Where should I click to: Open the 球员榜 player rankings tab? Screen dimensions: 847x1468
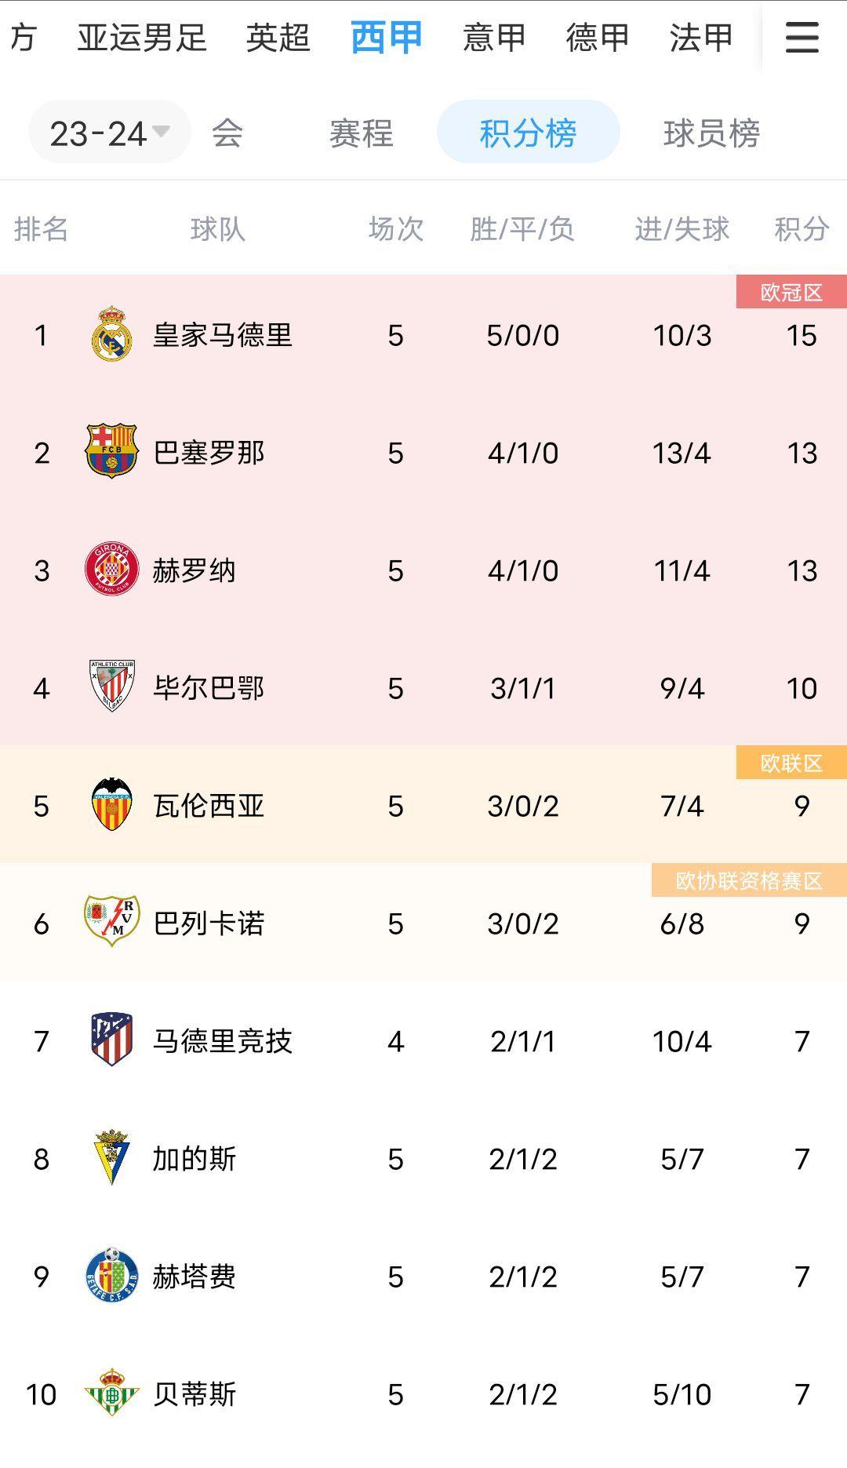711,133
